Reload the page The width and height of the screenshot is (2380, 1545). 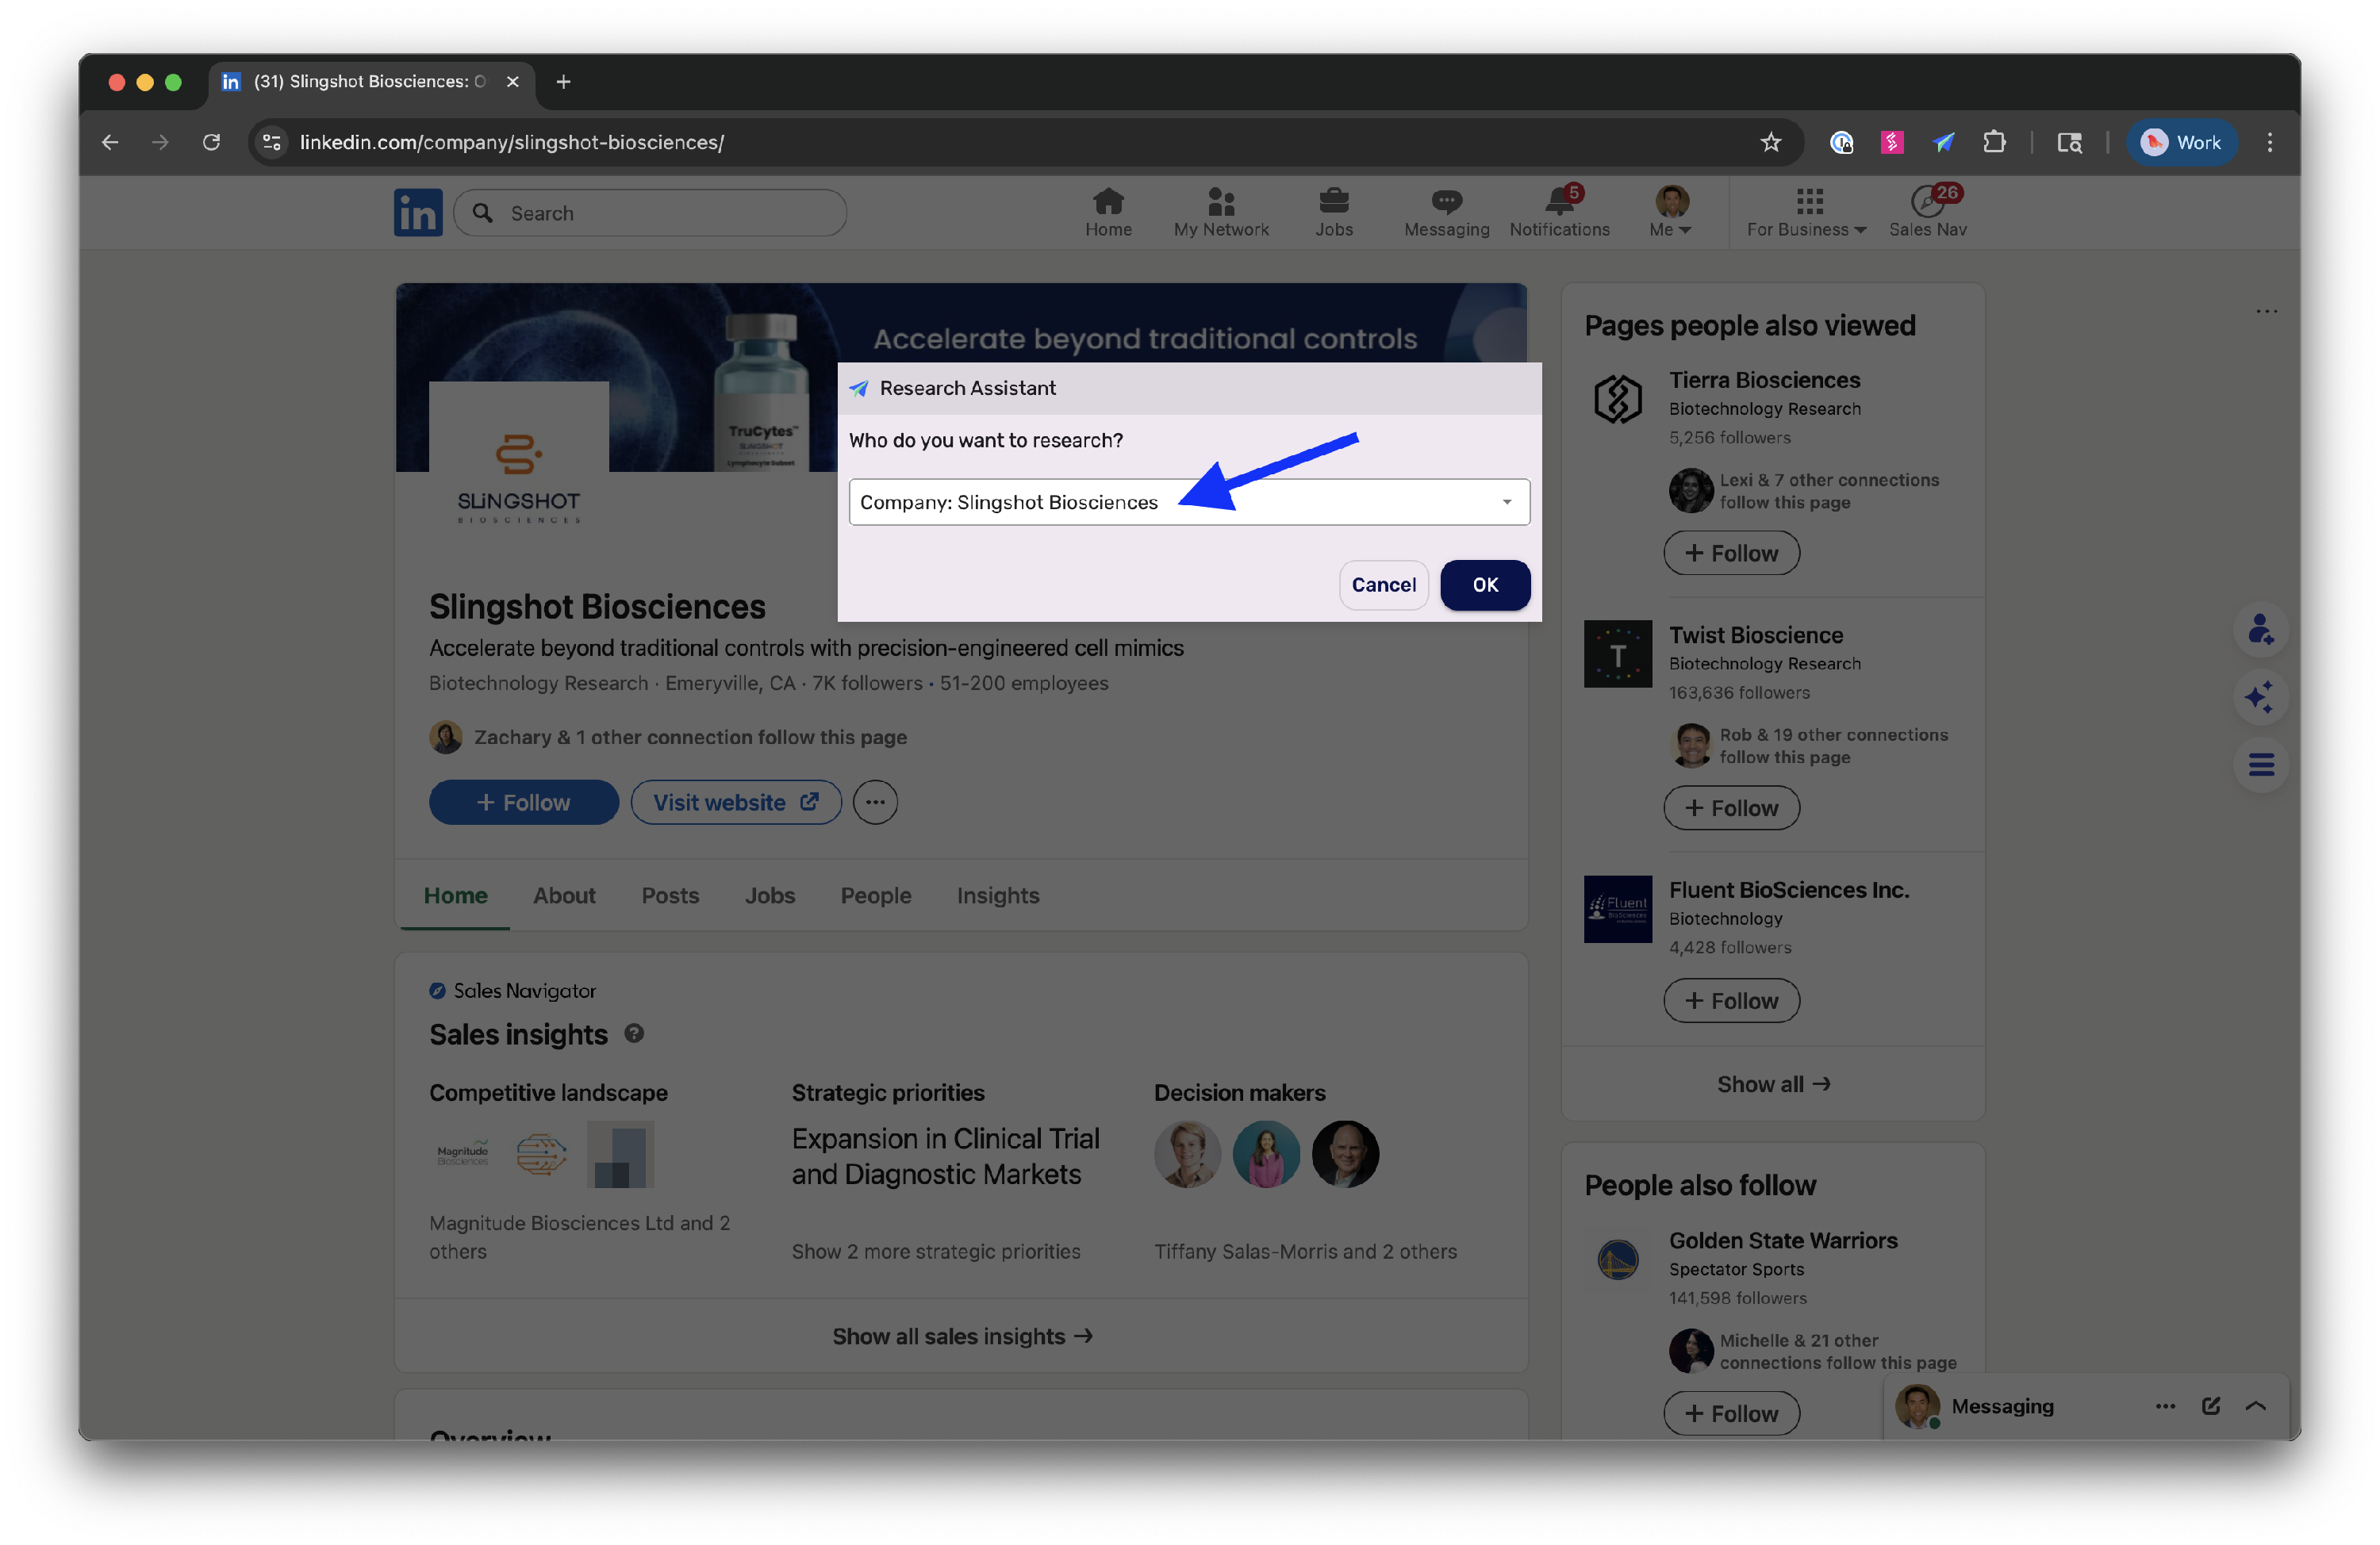tap(211, 142)
